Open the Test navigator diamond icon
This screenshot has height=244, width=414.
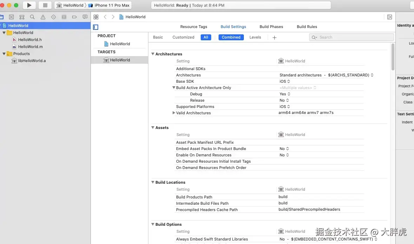click(53, 17)
